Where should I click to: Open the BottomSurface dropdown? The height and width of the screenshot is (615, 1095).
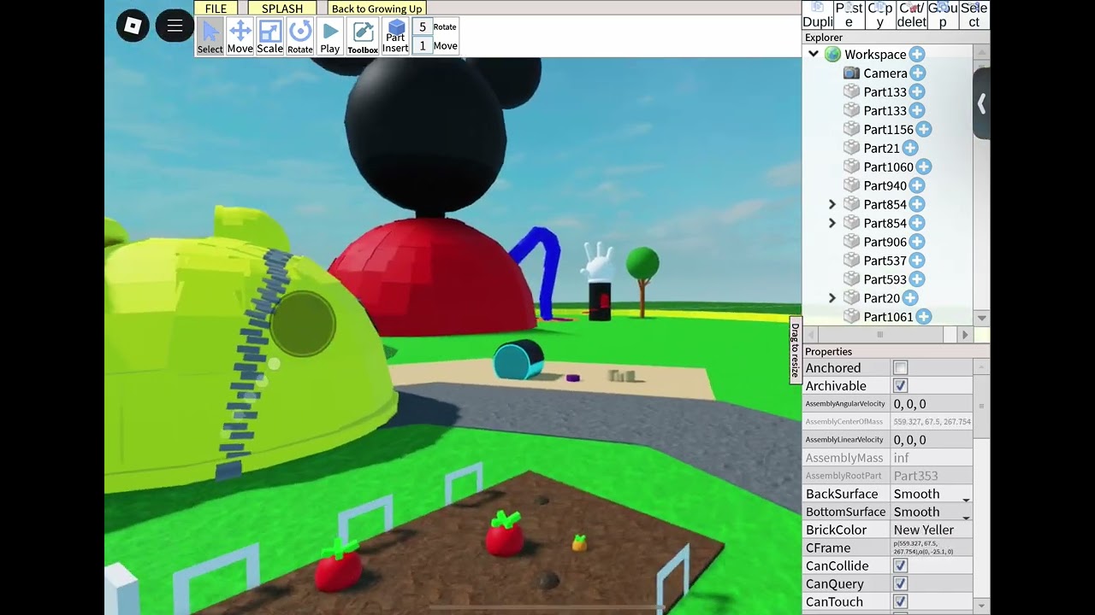click(x=932, y=512)
